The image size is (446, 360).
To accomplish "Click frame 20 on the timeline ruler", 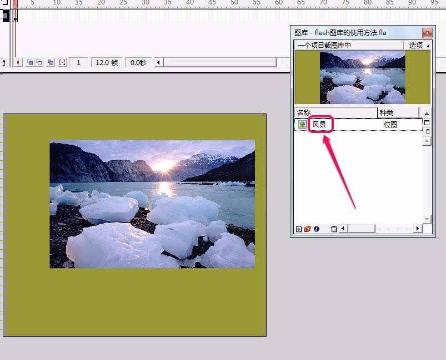I will (x=101, y=3).
